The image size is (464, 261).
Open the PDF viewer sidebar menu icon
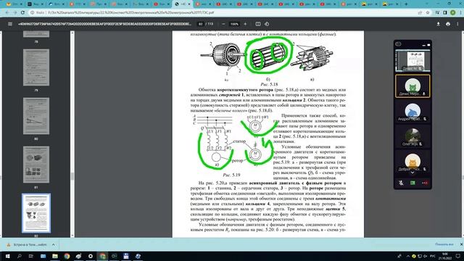point(10,24)
